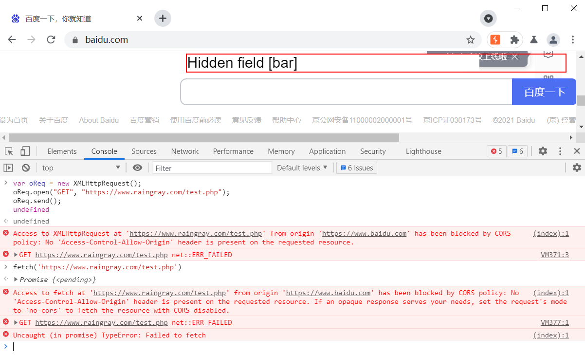Open the Lighthouse tab
The height and width of the screenshot is (355, 585).
tap(423, 151)
